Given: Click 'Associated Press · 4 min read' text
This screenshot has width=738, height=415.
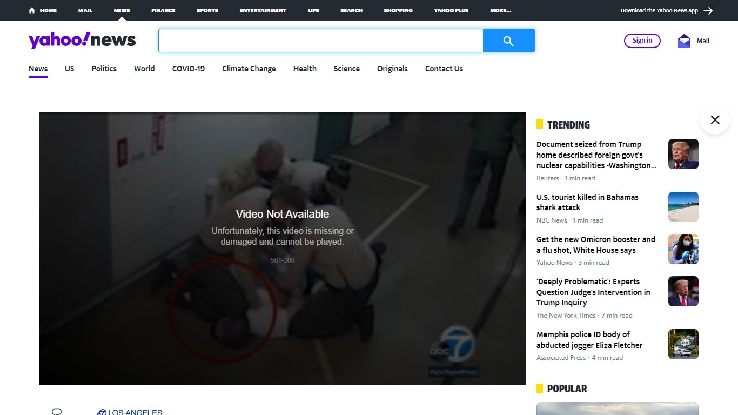Looking at the screenshot, I should [580, 358].
